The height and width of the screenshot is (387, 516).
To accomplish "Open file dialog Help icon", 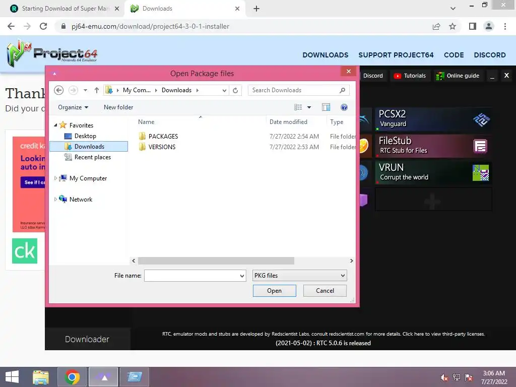I will [x=344, y=107].
